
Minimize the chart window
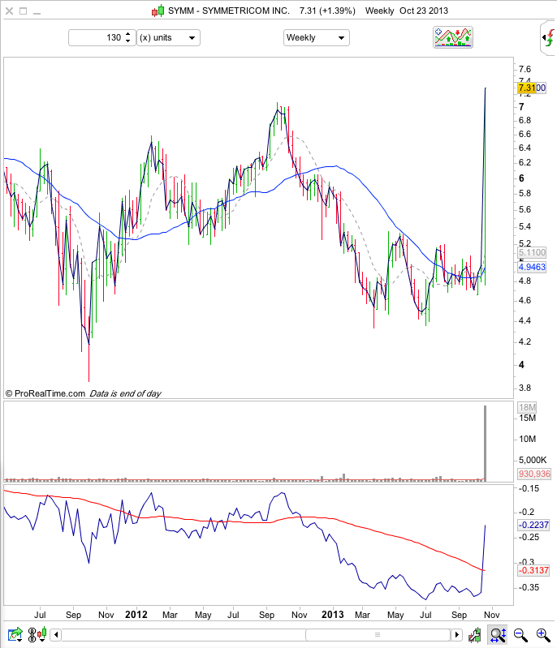click(x=37, y=12)
